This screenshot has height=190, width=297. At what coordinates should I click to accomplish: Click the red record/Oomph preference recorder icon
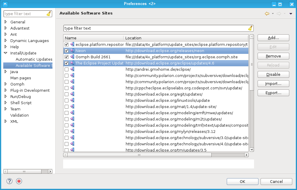[x=19, y=181]
